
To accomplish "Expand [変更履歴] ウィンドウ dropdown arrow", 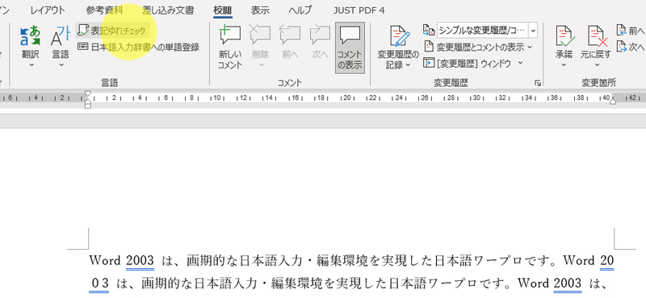I will (520, 64).
